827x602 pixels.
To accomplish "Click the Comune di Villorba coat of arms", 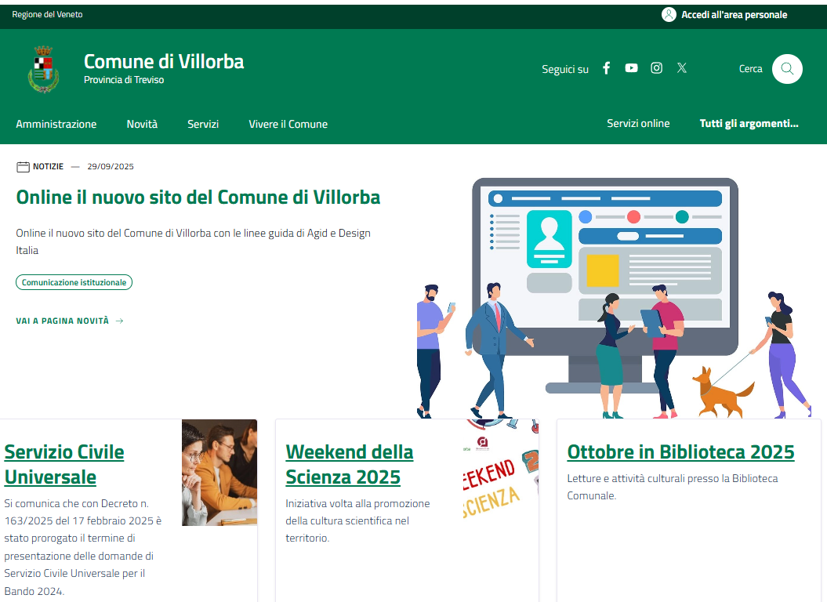I will point(43,69).
